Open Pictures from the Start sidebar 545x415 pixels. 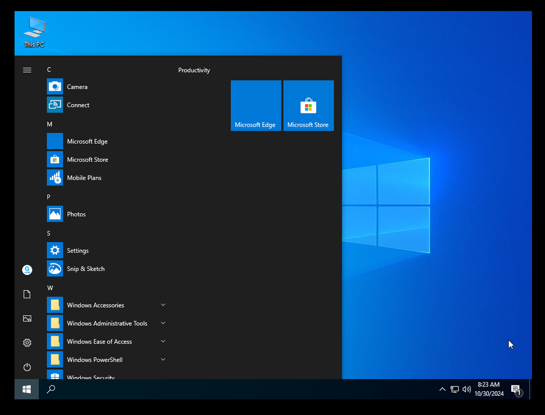click(x=27, y=319)
